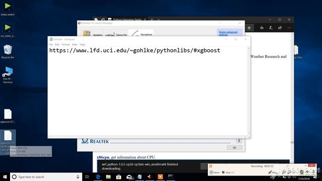The image size is (322, 181).
Task: Select the ice_video desktop file
Action: coord(8,30)
